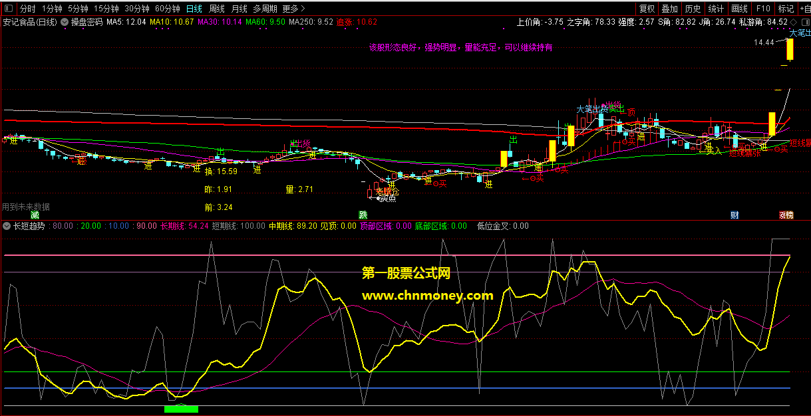Click the 涨榜 marker icon

pos(786,215)
